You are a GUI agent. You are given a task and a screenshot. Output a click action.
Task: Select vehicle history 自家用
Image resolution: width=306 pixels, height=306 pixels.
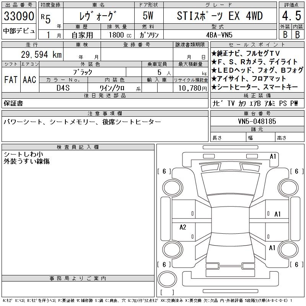tap(82, 35)
